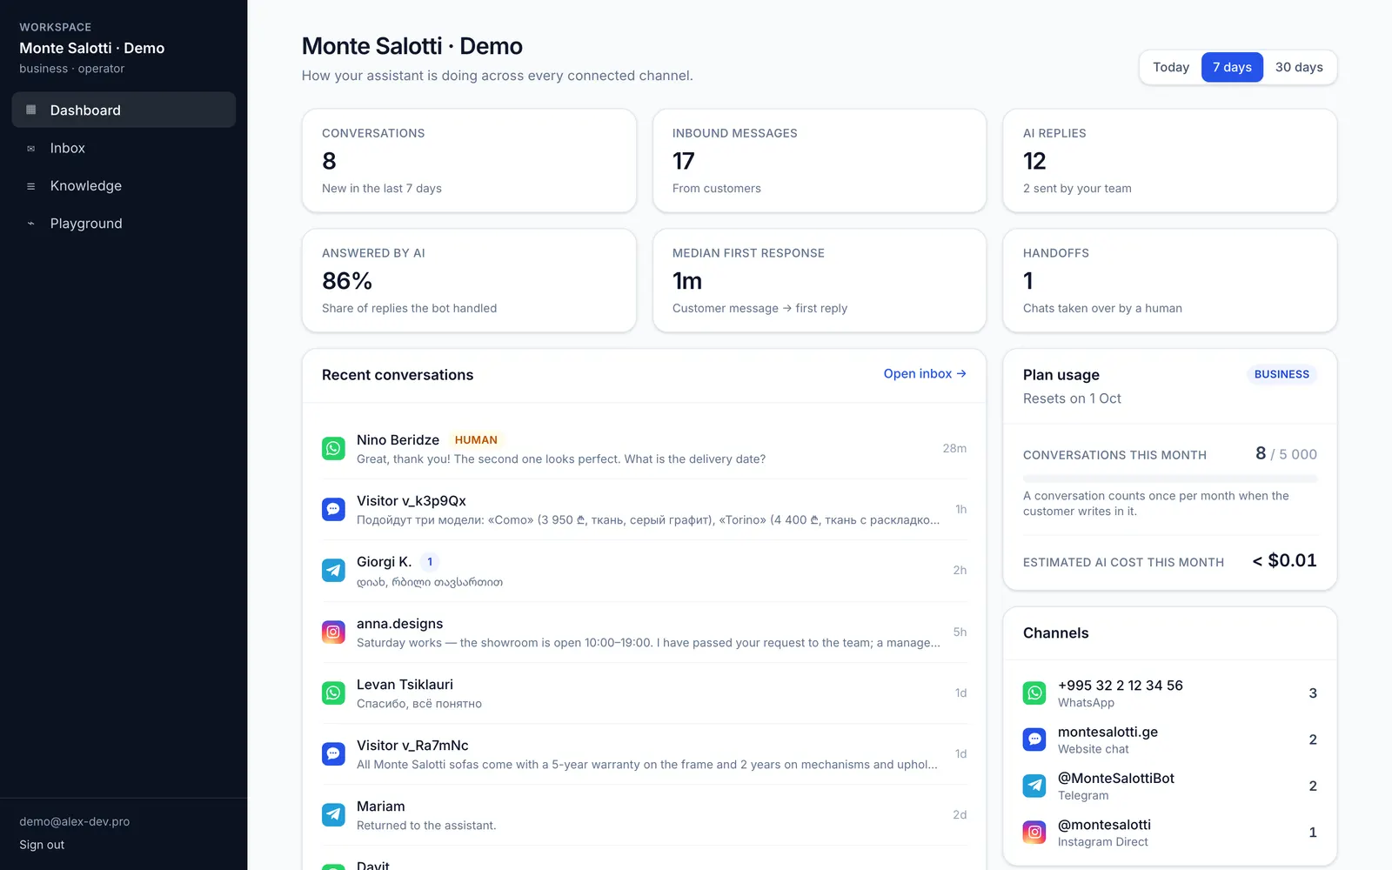
Task: Click the Channels panel heading
Action: [1055, 633]
